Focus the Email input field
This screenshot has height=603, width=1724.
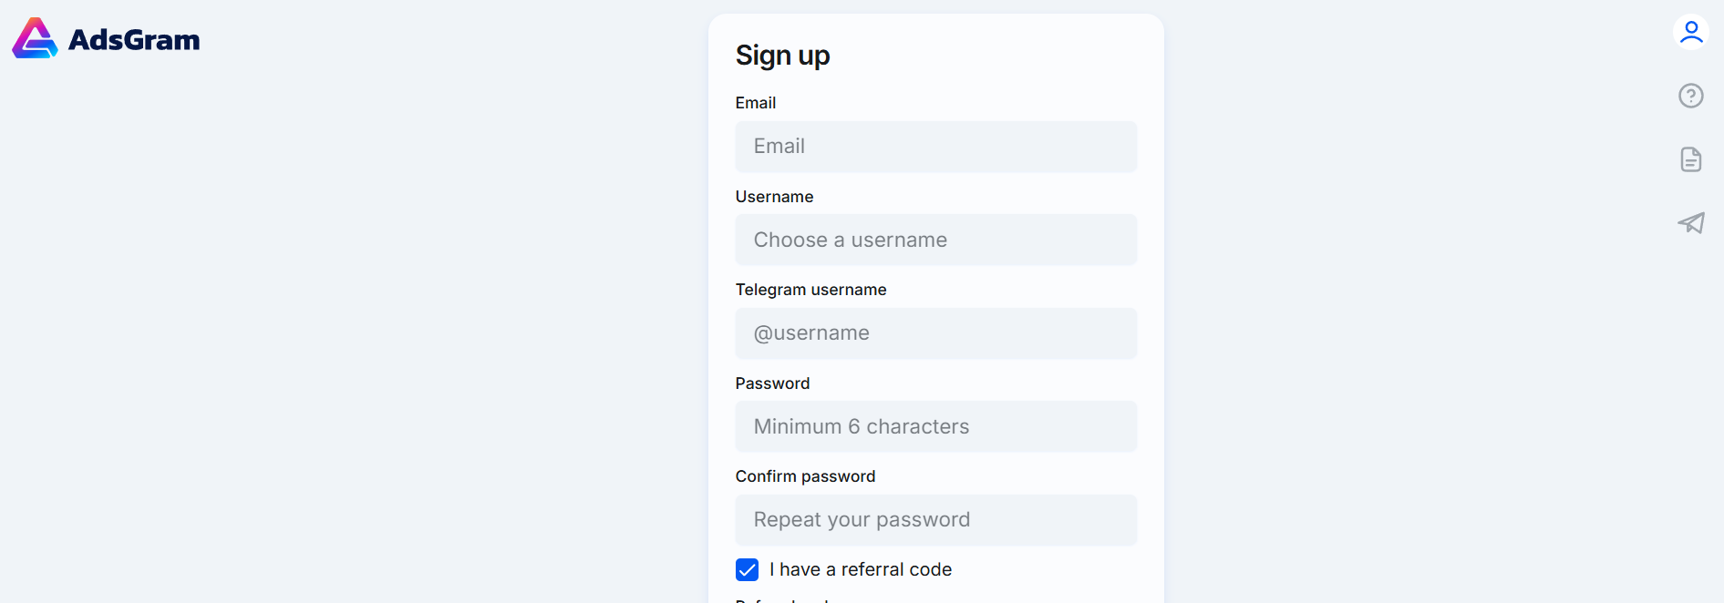936,147
